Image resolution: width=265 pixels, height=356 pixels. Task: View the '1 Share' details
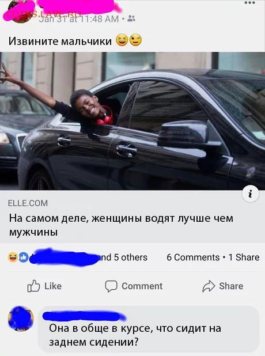coord(244,257)
